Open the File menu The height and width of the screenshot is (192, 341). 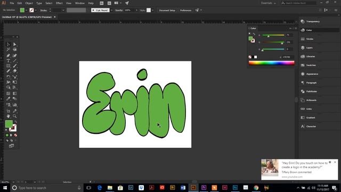(x=12, y=3)
